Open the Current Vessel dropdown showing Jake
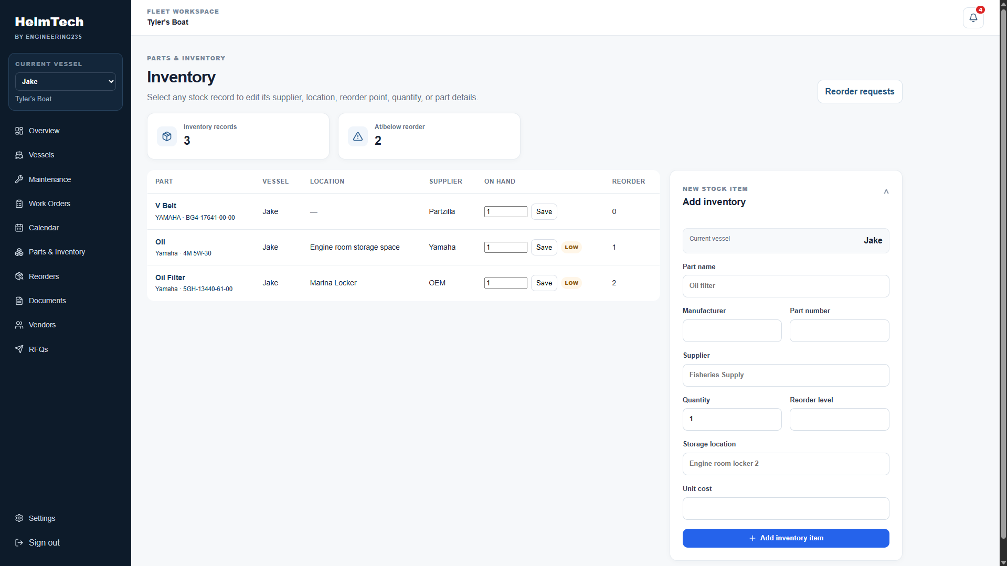The image size is (1007, 566). coord(66,81)
